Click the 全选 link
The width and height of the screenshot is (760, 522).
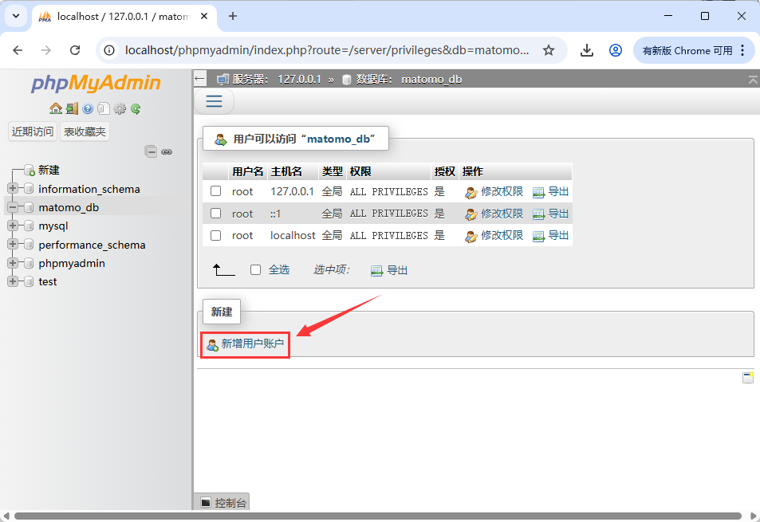coord(279,269)
